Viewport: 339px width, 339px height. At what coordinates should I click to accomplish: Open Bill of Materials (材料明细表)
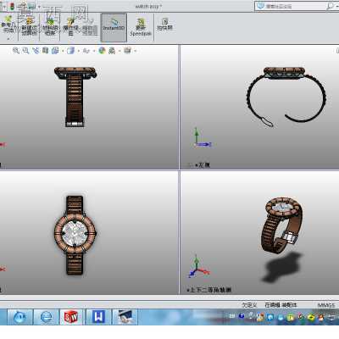tap(50, 26)
